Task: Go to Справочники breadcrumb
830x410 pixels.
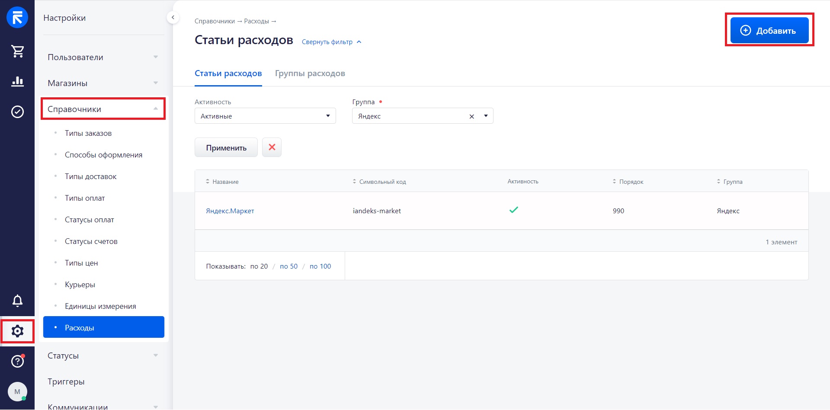Action: point(215,21)
